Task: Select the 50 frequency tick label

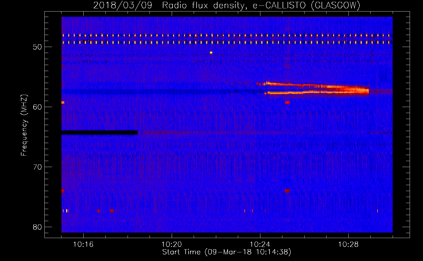Action: [38, 47]
